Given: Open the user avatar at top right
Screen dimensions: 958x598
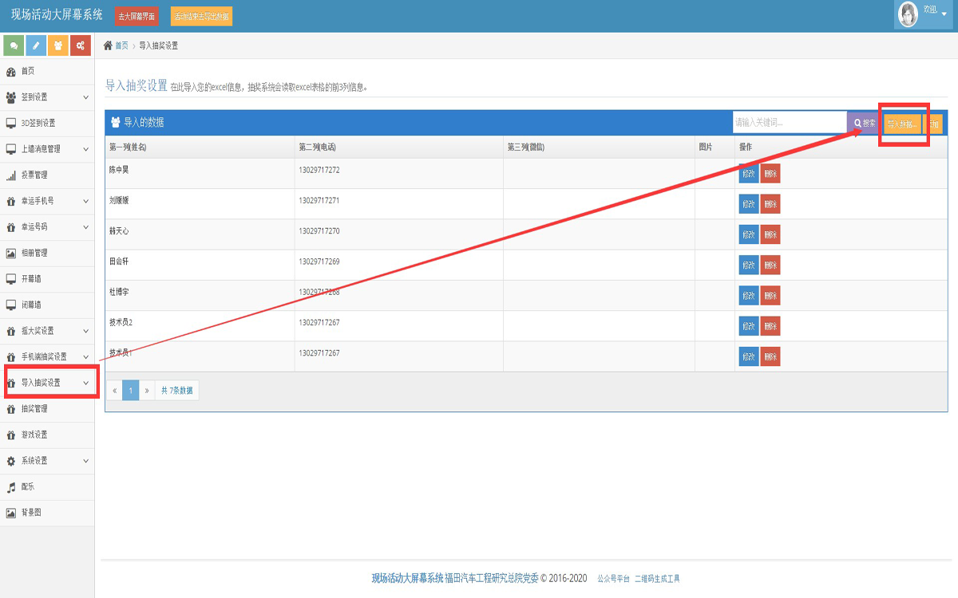Looking at the screenshot, I should pos(908,14).
